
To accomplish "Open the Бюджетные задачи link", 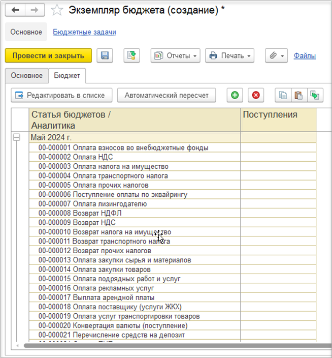I will click(84, 32).
